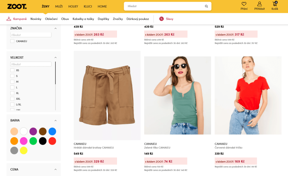Open the Oblečení menu item

51,19
